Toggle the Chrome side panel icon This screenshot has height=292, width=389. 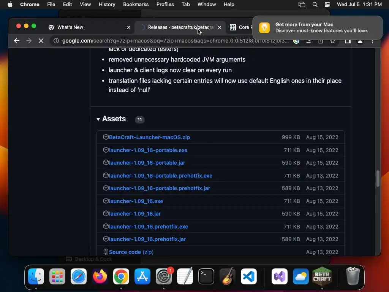[348, 41]
